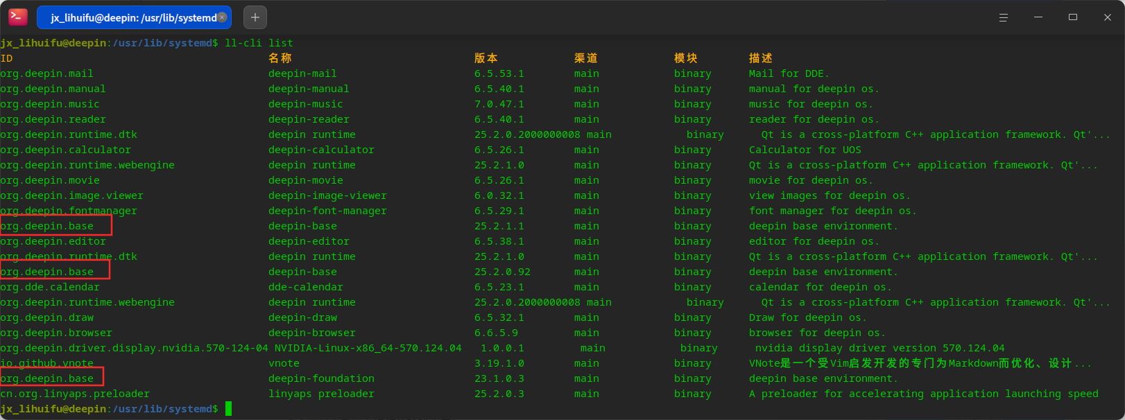Click the 名称 column header
1125x420 pixels.
[x=280, y=58]
